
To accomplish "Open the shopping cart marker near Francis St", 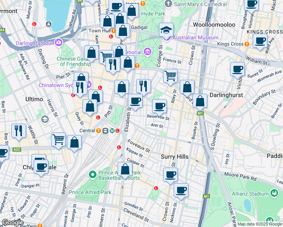I will click(170, 76).
